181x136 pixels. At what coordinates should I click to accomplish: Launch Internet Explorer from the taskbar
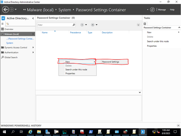tap(30, 132)
